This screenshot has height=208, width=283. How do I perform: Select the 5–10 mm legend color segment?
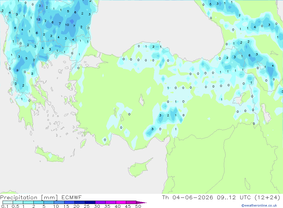point(49,202)
